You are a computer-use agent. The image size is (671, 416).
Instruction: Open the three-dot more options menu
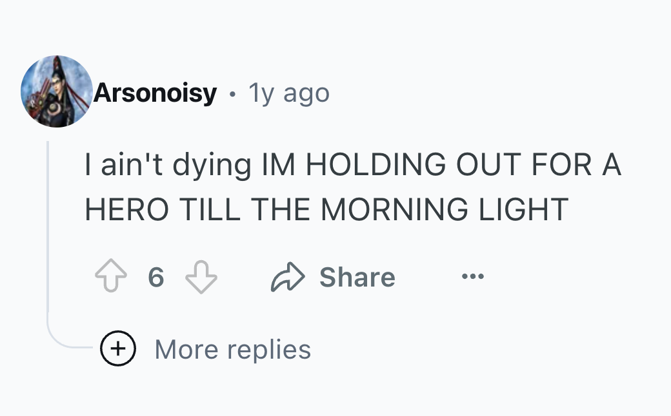(473, 276)
